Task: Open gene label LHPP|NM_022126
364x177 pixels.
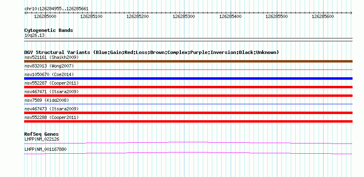Action: click(x=42, y=139)
